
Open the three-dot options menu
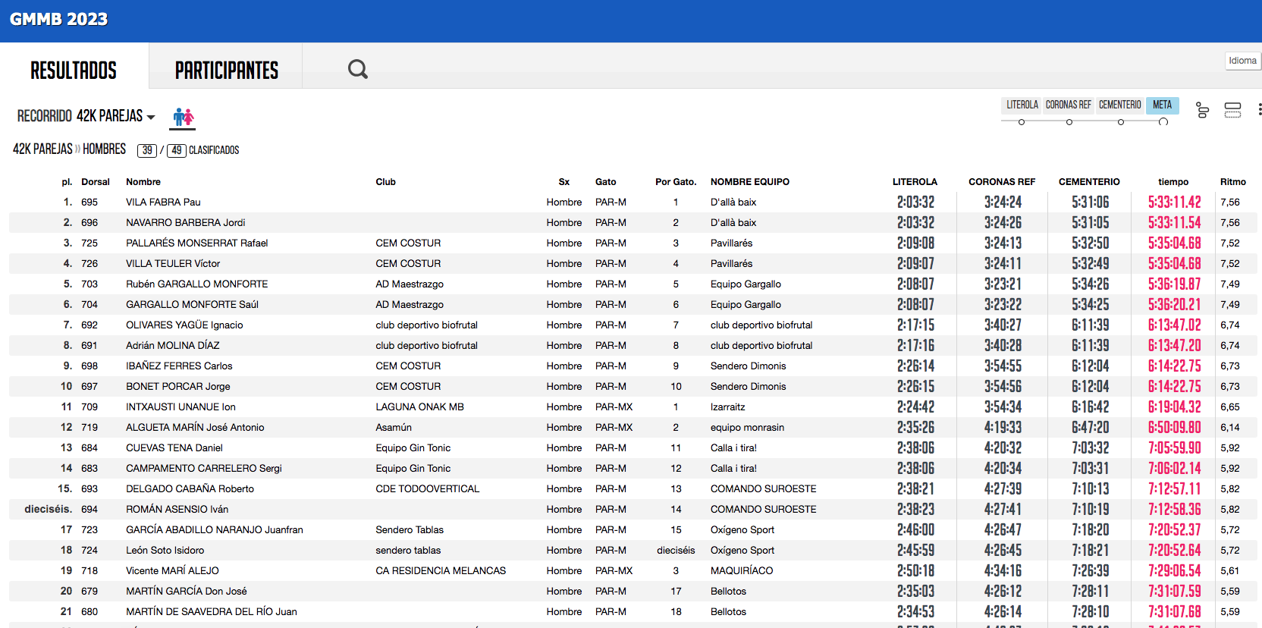(x=1259, y=110)
